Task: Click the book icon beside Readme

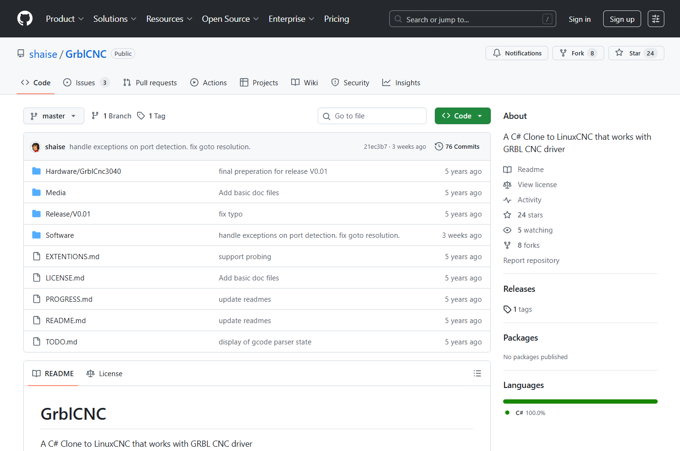Action: [x=507, y=170]
